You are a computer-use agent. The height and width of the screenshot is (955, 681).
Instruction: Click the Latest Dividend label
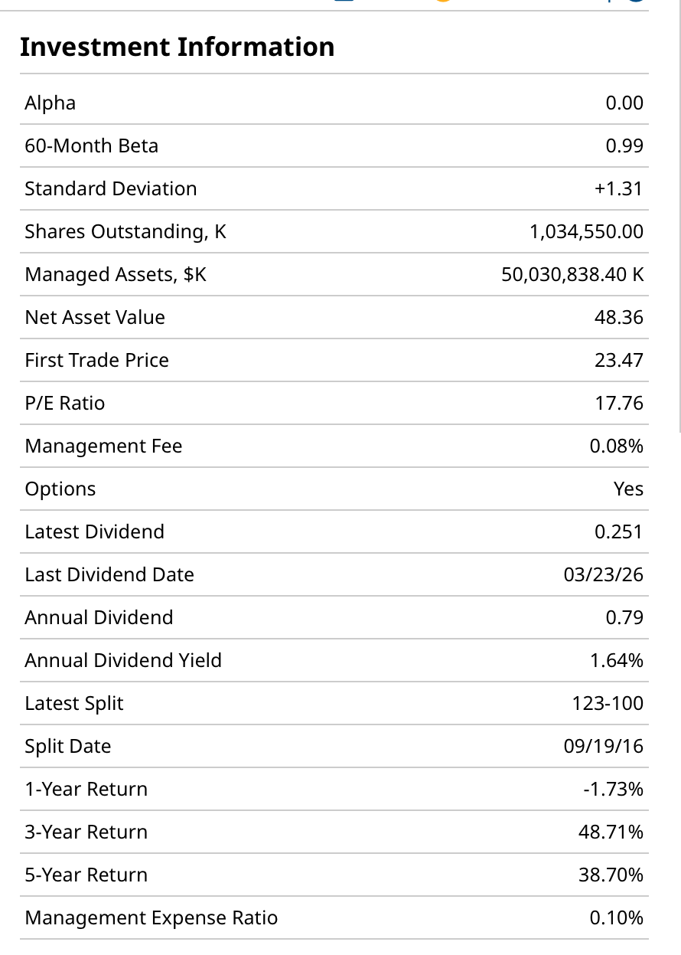tap(95, 531)
